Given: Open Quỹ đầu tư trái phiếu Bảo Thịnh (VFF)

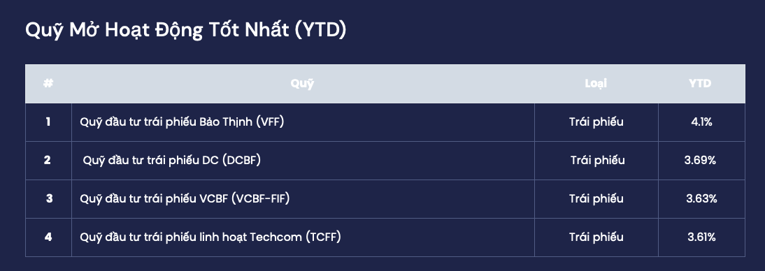Looking at the screenshot, I should tap(182, 122).
